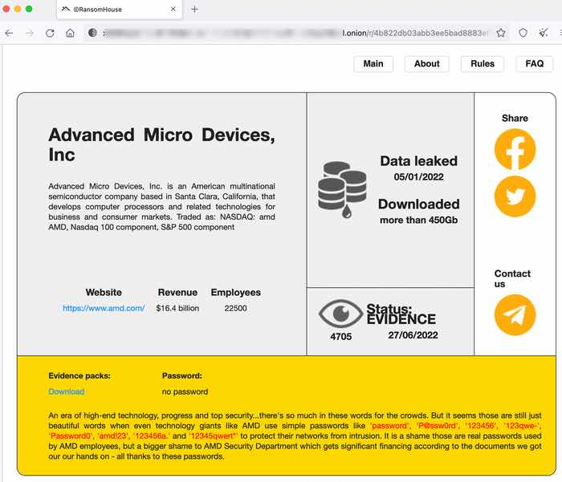Open the Rules page button
This screenshot has width=562, height=482.
point(483,63)
